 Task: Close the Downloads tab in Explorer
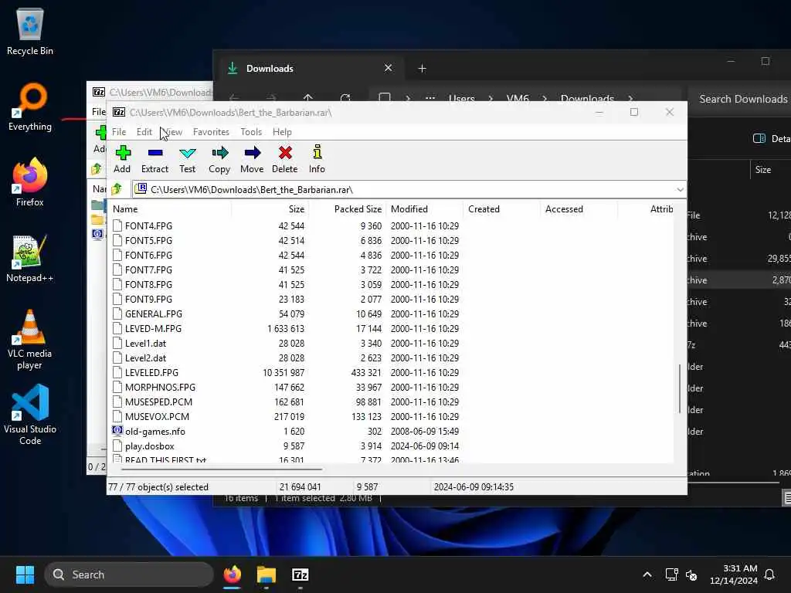388,68
